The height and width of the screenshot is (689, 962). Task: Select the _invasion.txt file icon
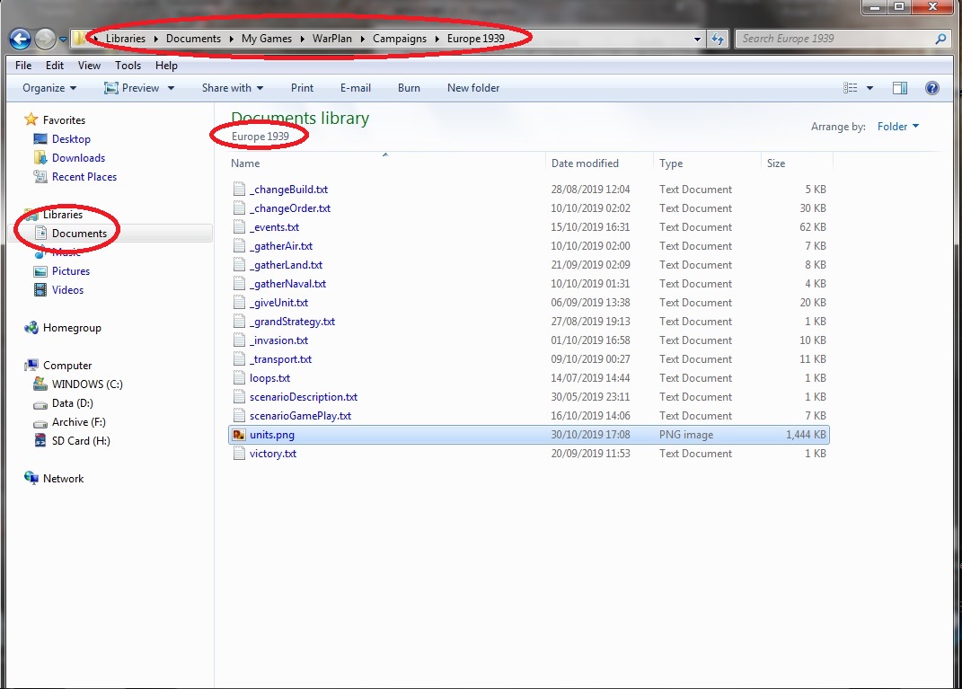click(x=239, y=340)
